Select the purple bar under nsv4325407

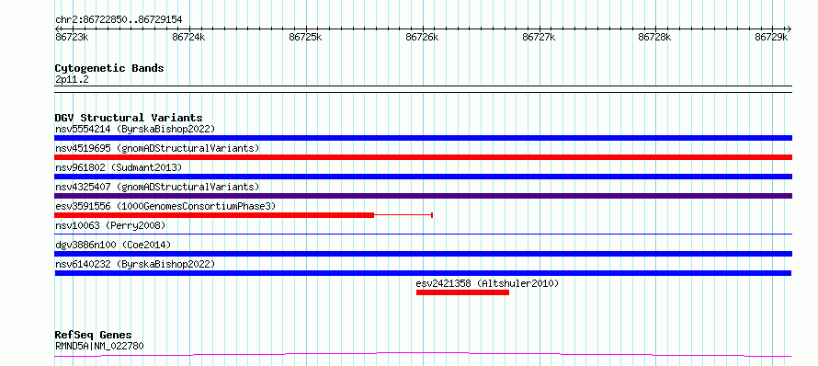click(423, 196)
